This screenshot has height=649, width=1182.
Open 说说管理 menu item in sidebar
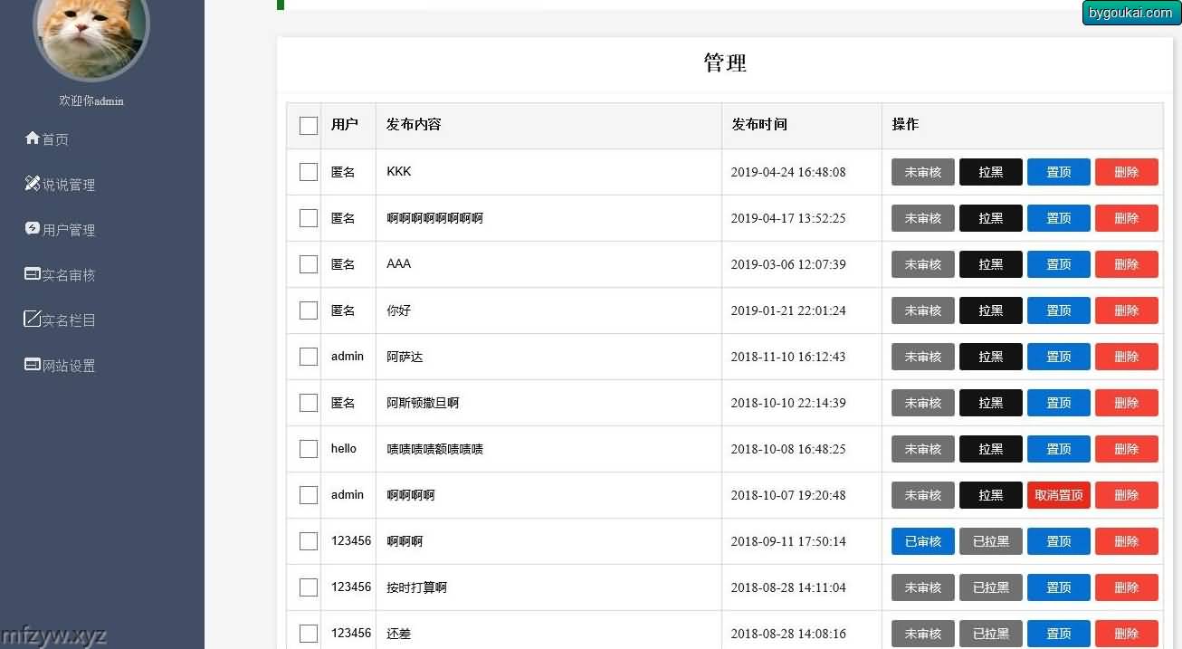[69, 185]
